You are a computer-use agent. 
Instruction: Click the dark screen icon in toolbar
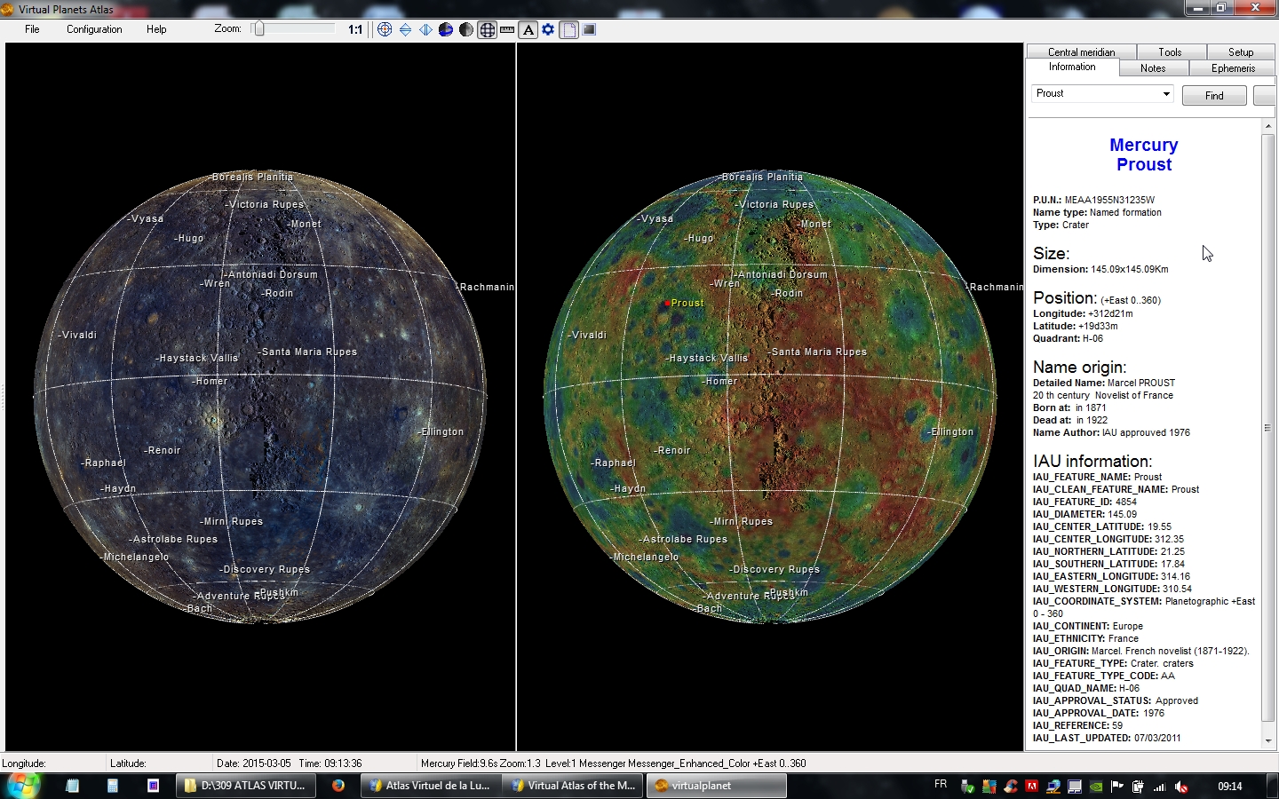[x=589, y=29]
